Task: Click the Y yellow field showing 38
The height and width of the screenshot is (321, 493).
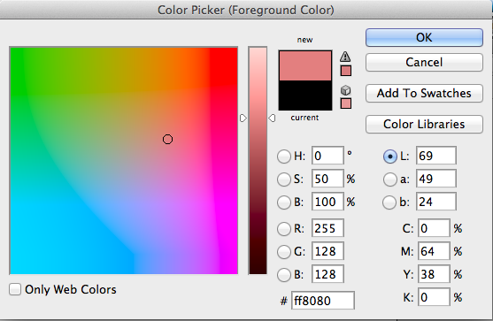Action: pos(434,274)
